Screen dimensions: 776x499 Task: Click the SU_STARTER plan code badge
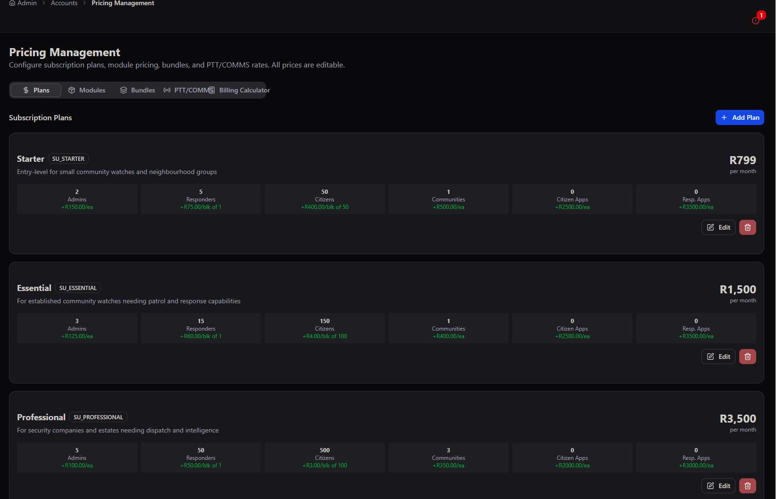point(68,159)
